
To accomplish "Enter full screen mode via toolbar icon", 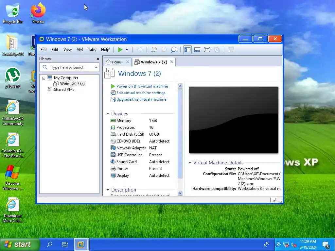I will tap(207, 50).
